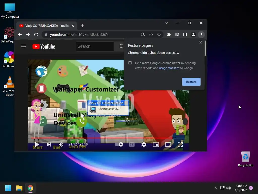Select the Recycle Bin desktop icon
The image size is (258, 194).
pyautogui.click(x=245, y=159)
